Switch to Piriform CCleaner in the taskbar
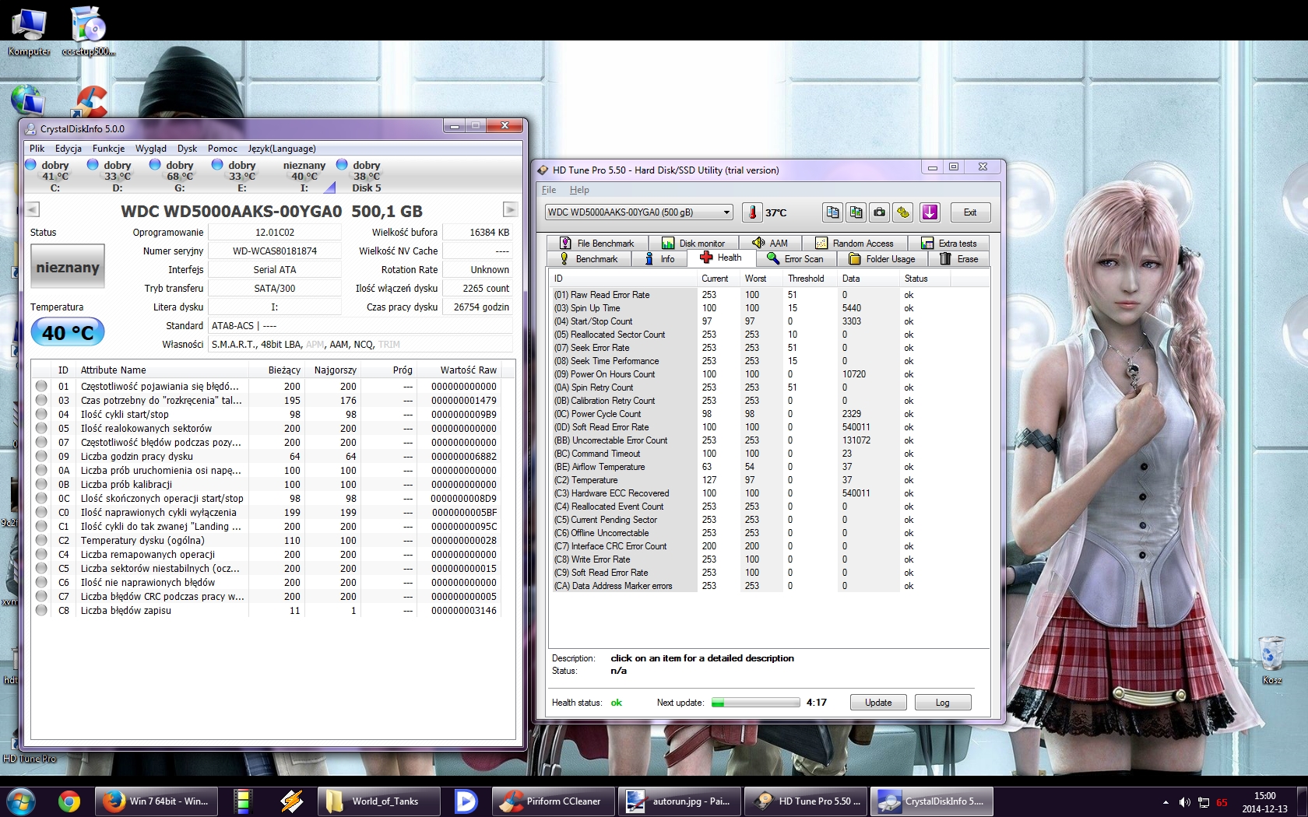 pyautogui.click(x=554, y=801)
